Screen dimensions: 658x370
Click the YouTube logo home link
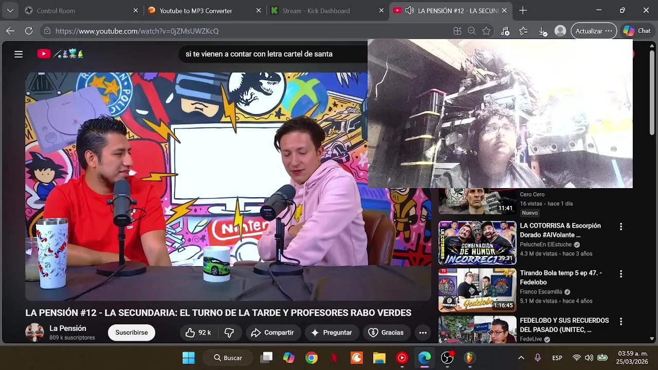(x=60, y=54)
